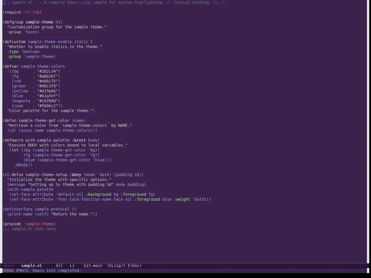The width and height of the screenshot is (371, 278).
Task: Click sample-theme-enable-italic variable name
Action: (x=58, y=42)
